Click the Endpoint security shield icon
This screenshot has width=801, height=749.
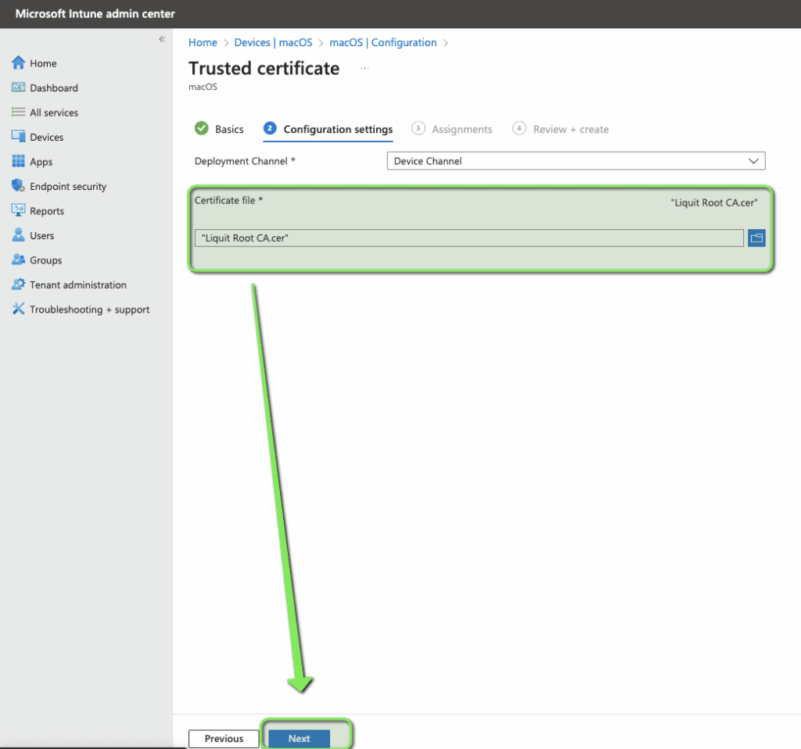click(x=19, y=186)
